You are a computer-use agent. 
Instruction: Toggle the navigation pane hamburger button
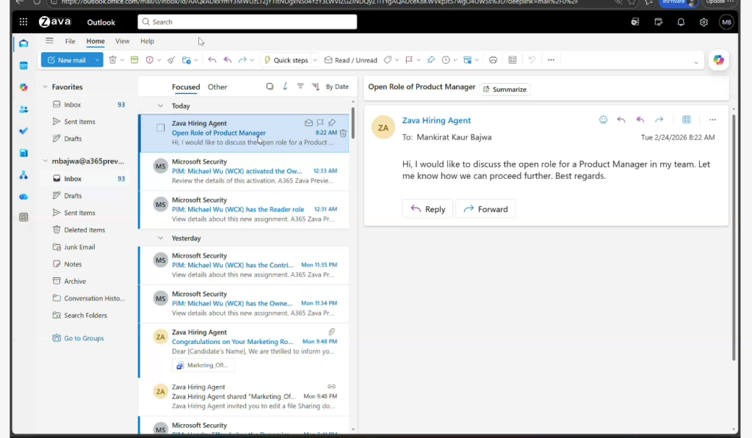coord(49,41)
